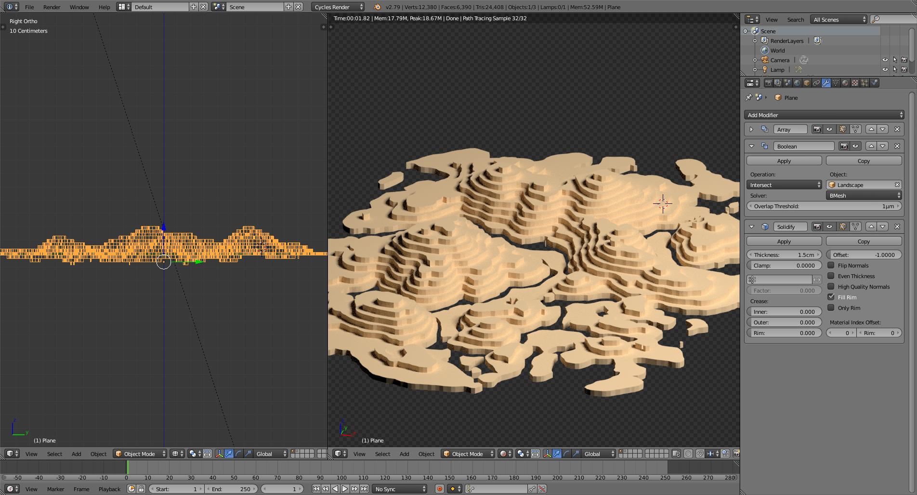
Task: Apply the Boolean modifier
Action: (784, 161)
